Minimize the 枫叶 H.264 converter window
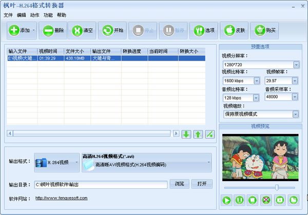This screenshot has height=215, width=308. [293, 6]
